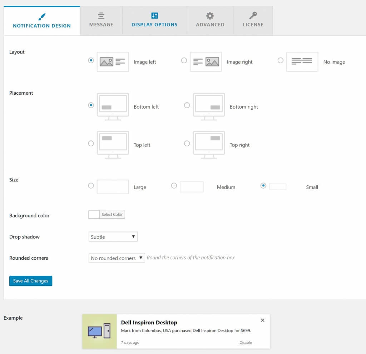The width and height of the screenshot is (366, 354).
Task: Click the Top left placement monitor icon
Action: 113,145
